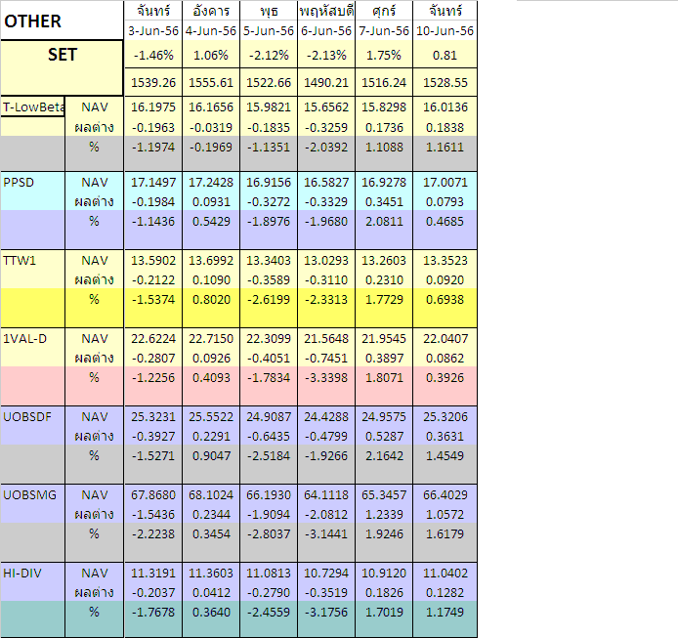
Task: Select 1VAL-D NAV 22.6224
Action: [x=153, y=339]
